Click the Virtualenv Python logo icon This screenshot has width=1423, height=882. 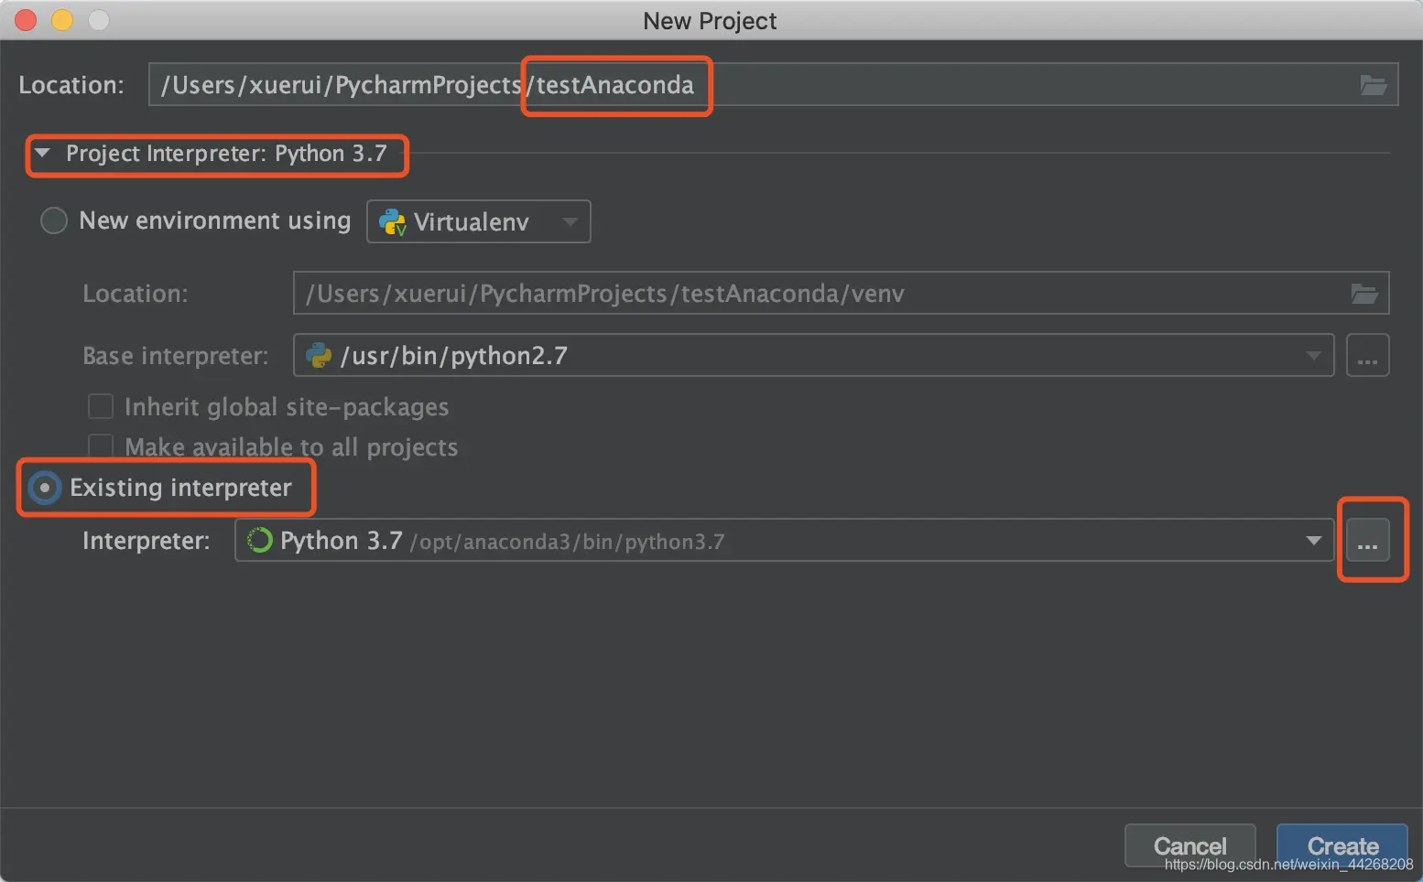[392, 221]
